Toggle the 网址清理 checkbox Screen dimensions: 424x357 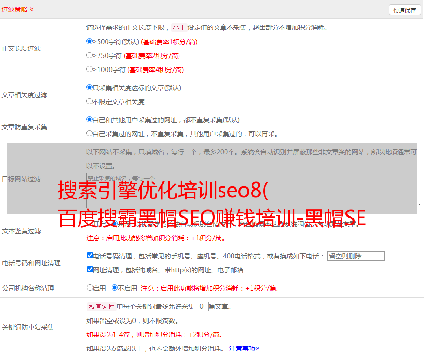90,270
